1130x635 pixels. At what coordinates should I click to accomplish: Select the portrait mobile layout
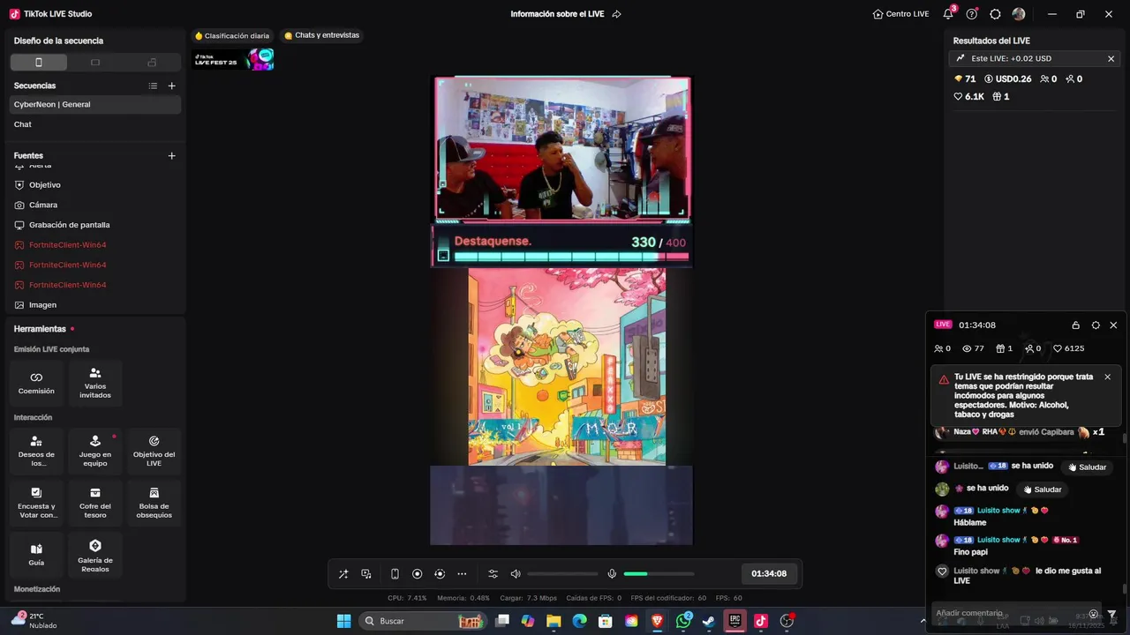[39, 63]
